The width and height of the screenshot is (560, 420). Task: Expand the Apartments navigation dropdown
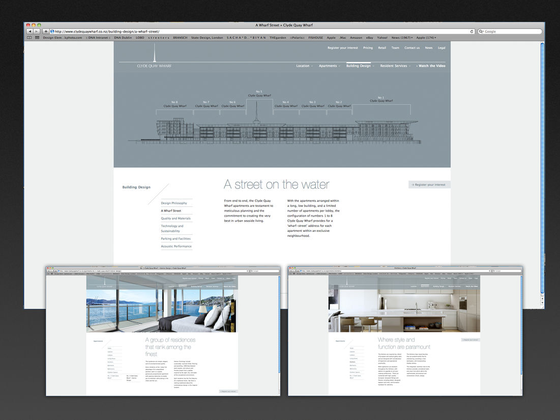tap(329, 66)
